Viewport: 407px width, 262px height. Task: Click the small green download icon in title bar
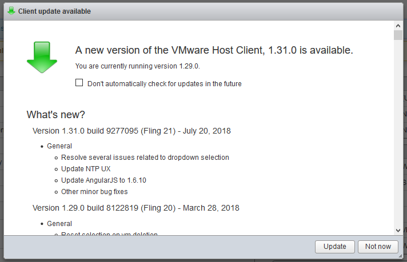click(11, 11)
